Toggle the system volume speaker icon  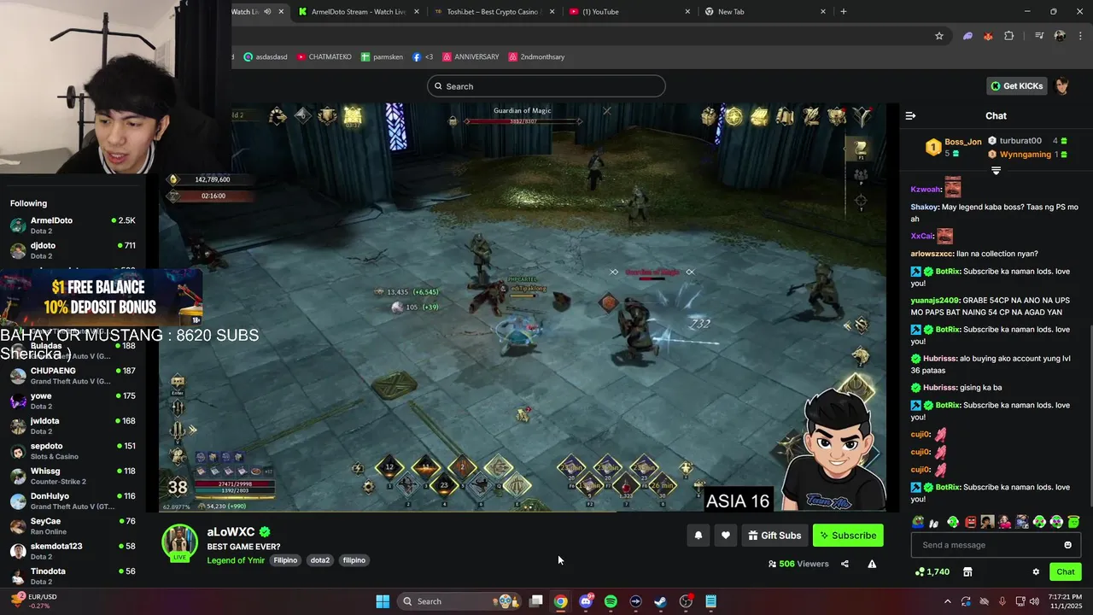tap(1034, 601)
